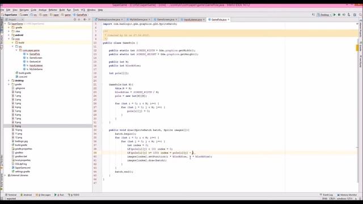Viewport: 363px width, 204px height.
Task: Open Project Structure icon in top toolbar
Action: pyautogui.click(x=354, y=15)
